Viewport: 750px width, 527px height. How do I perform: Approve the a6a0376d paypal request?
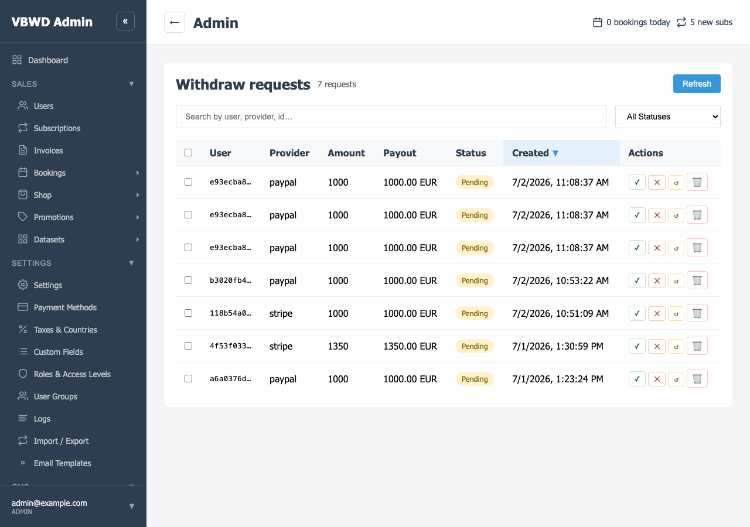637,379
